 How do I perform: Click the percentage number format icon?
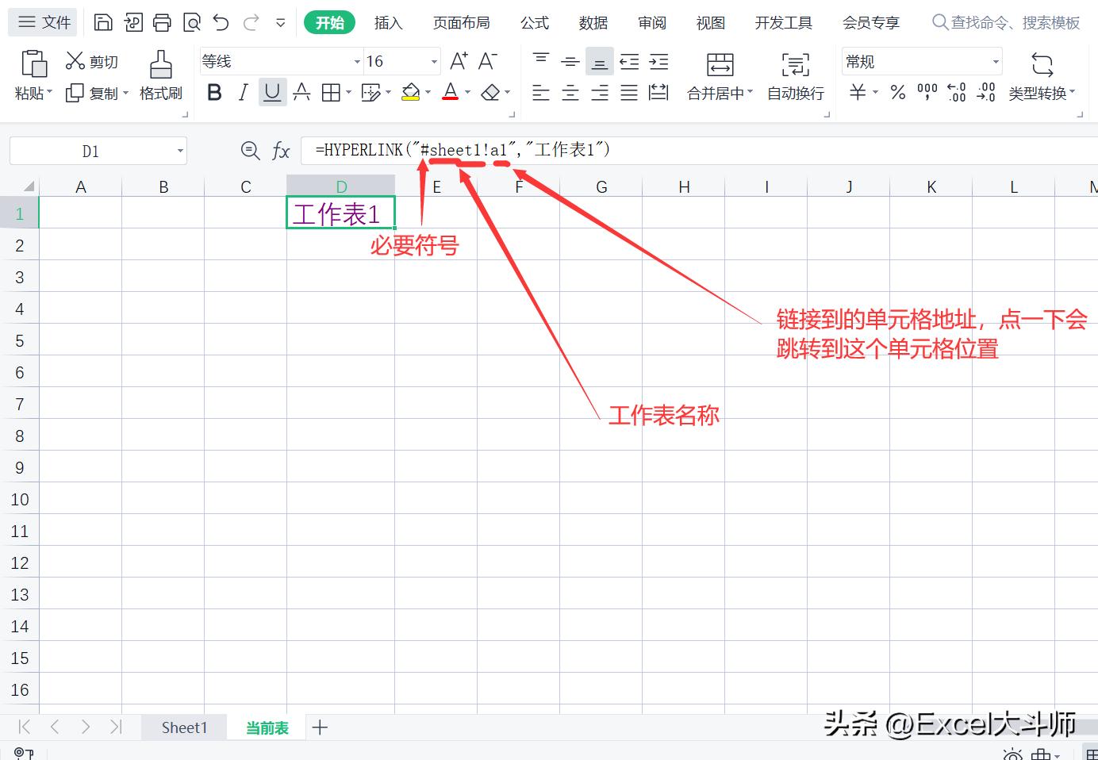pos(897,92)
